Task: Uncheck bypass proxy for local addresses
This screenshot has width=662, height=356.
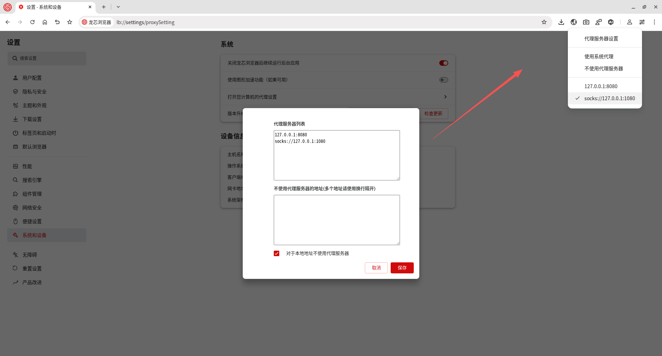Action: [277, 253]
